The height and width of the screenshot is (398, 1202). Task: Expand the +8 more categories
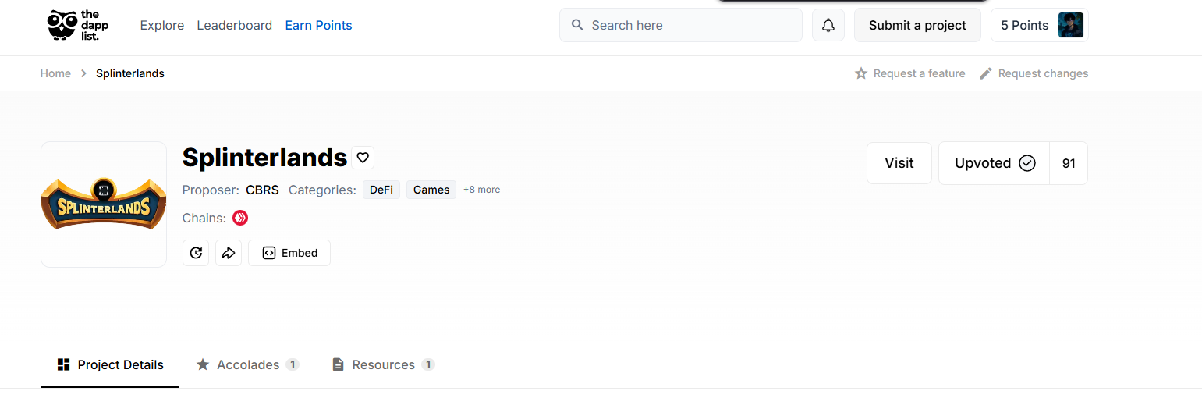pos(481,190)
